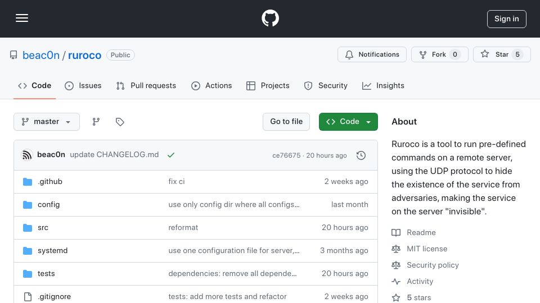The image size is (540, 303).
Task: Switch to the Actions tab
Action: (211, 85)
